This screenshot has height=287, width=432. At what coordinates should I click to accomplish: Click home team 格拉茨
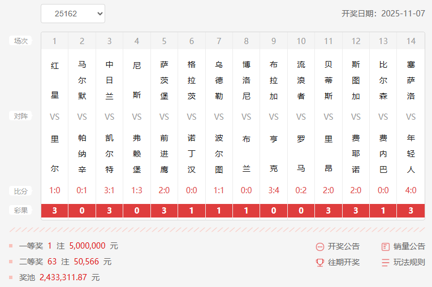tap(192, 80)
